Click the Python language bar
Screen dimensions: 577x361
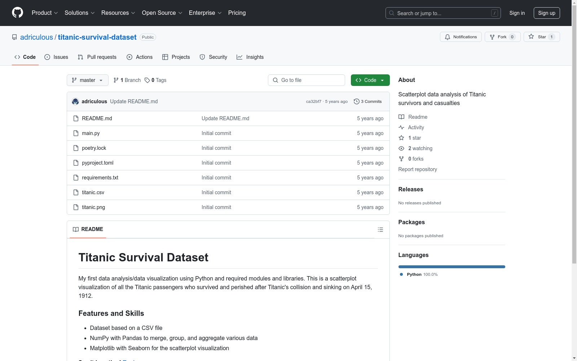(452, 267)
